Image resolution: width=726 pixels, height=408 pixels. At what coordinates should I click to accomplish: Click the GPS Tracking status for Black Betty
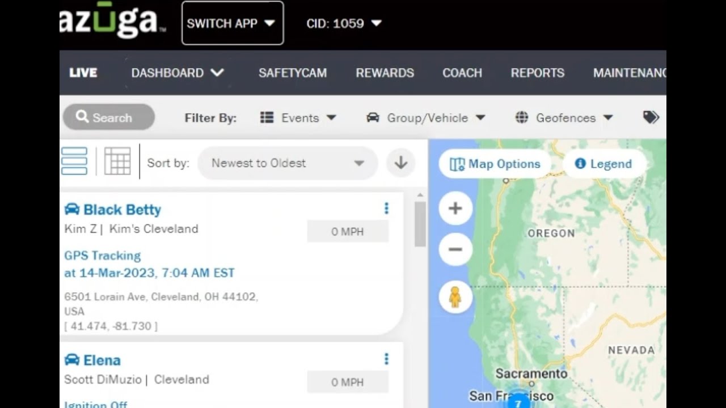pos(103,256)
